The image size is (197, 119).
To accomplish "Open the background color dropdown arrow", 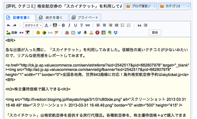I will (x=59, y=25).
